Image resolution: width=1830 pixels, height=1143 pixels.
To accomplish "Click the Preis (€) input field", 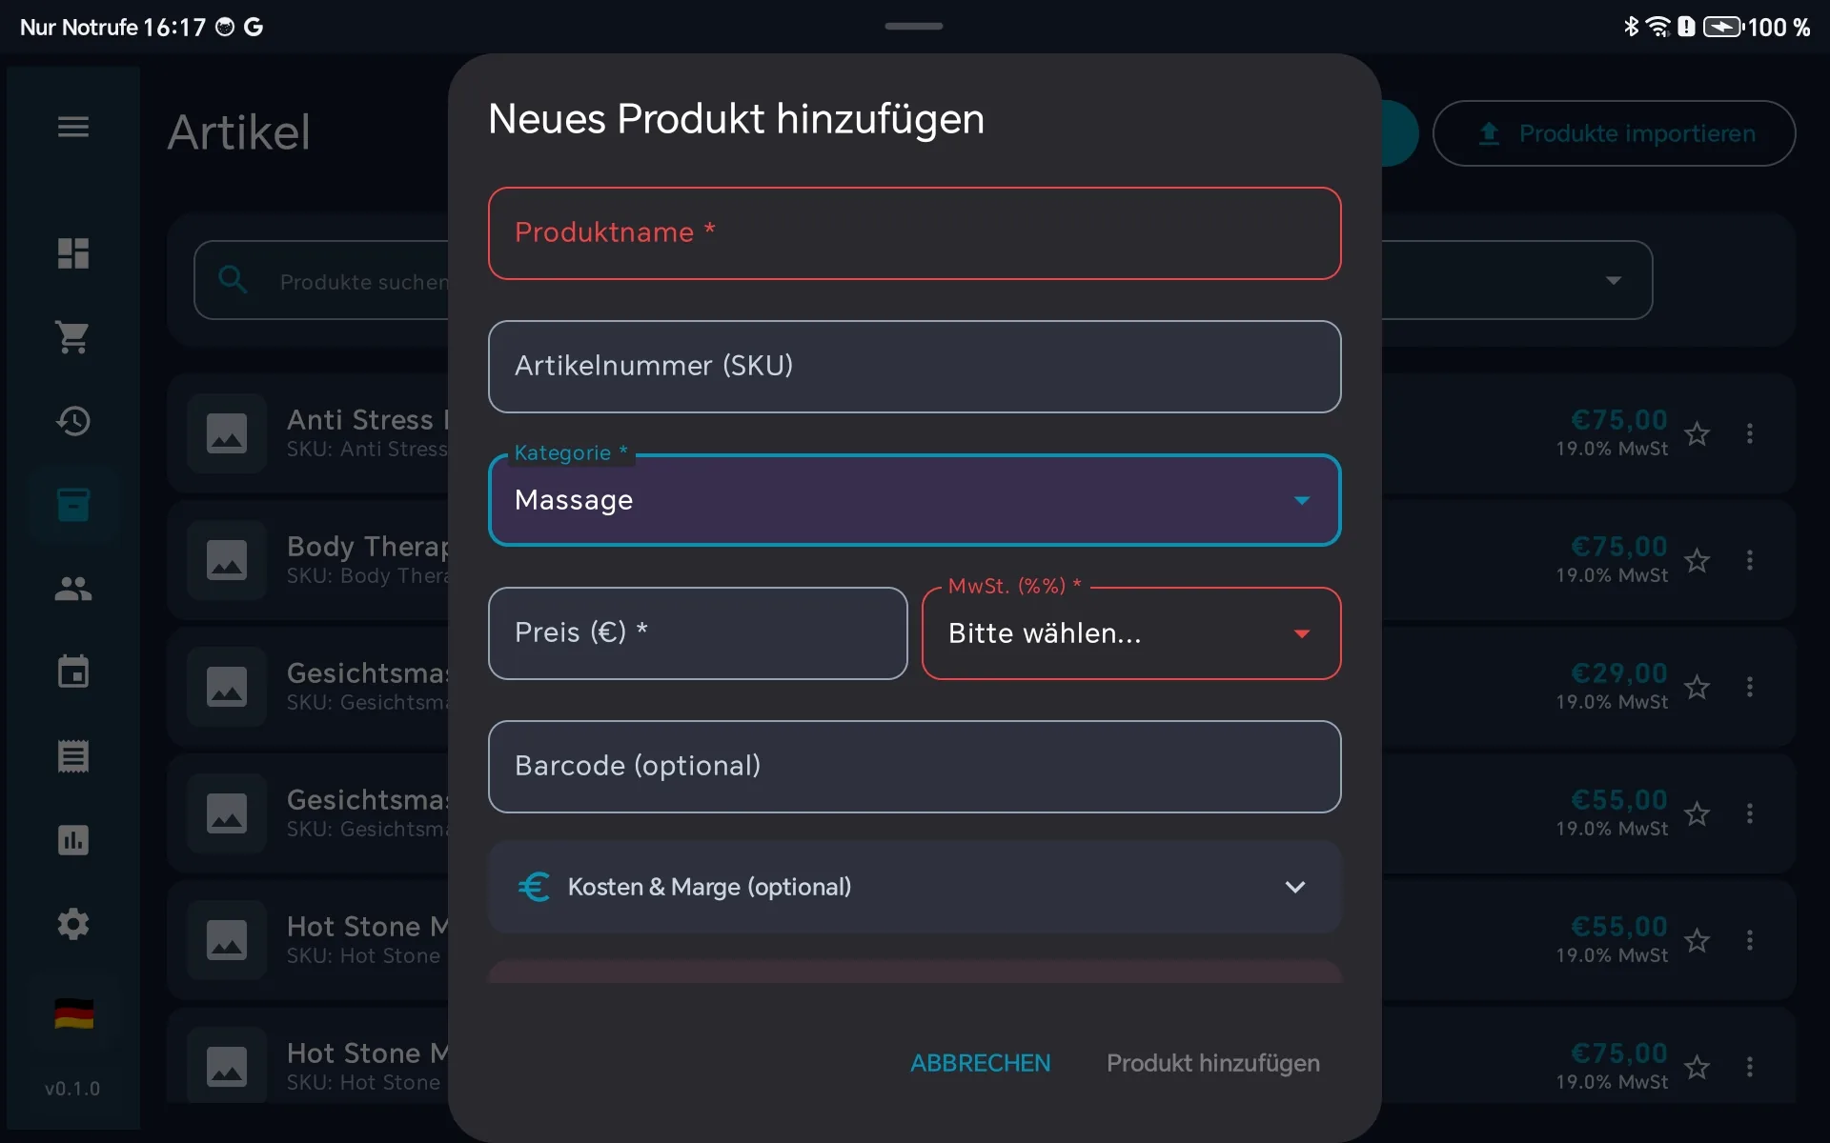I will point(698,633).
